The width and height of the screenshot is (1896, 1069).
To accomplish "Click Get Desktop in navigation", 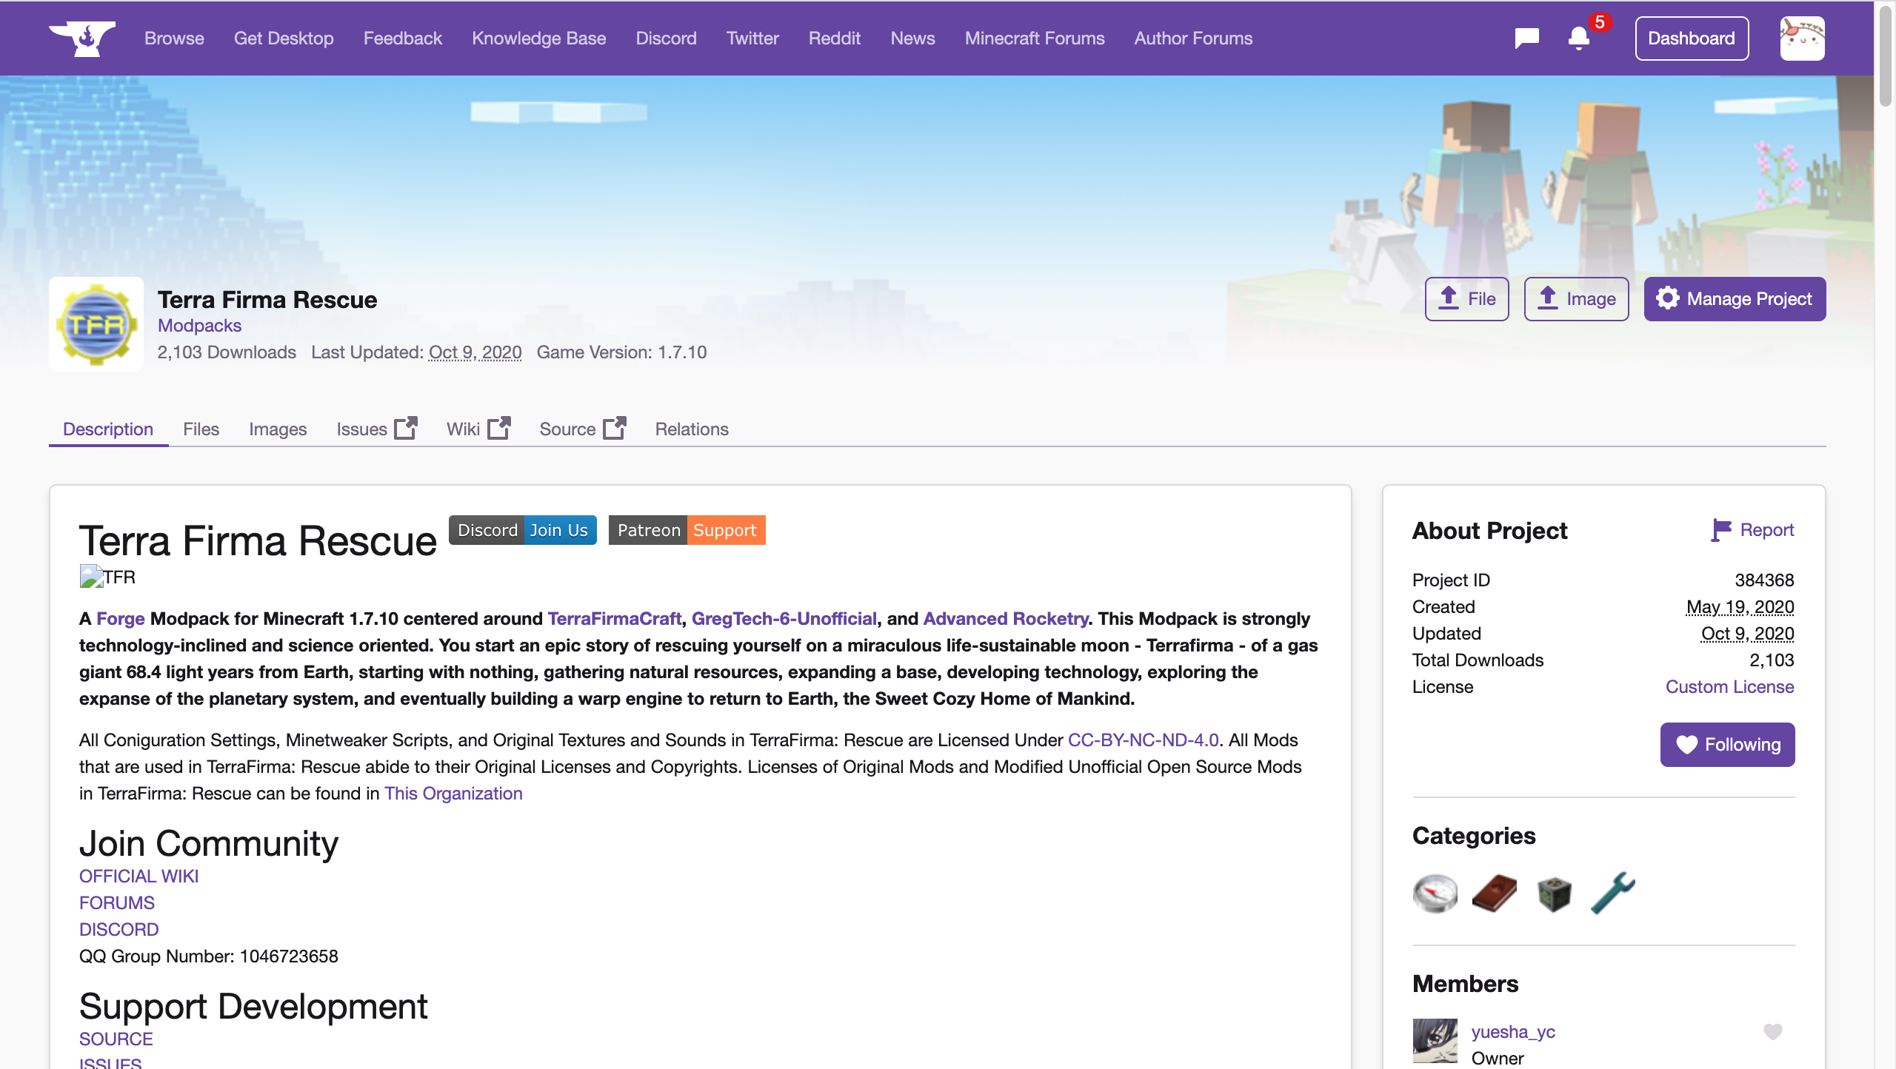I will [x=284, y=38].
